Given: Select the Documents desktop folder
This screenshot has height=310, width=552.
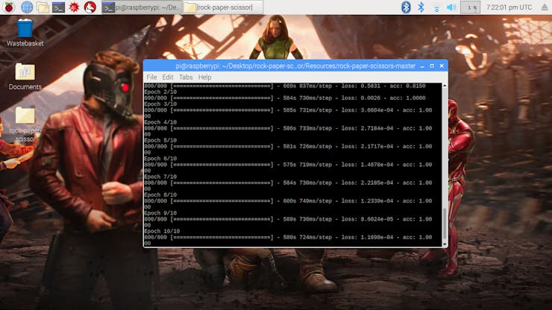Looking at the screenshot, I should 25,77.
